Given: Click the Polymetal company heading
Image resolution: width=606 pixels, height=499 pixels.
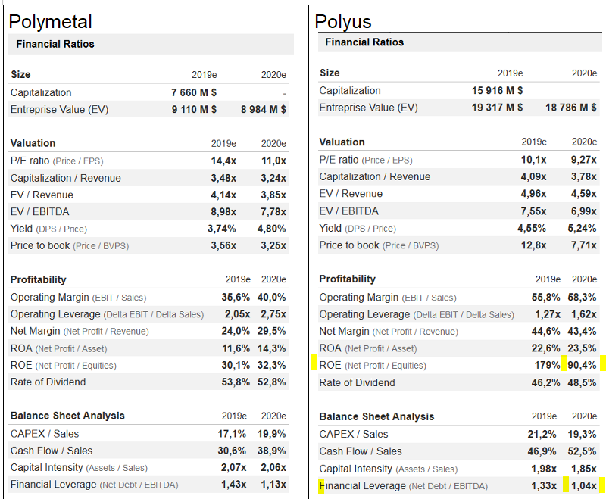Looking at the screenshot, I should [50, 22].
